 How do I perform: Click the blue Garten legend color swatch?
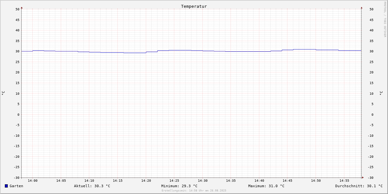click(x=6, y=186)
